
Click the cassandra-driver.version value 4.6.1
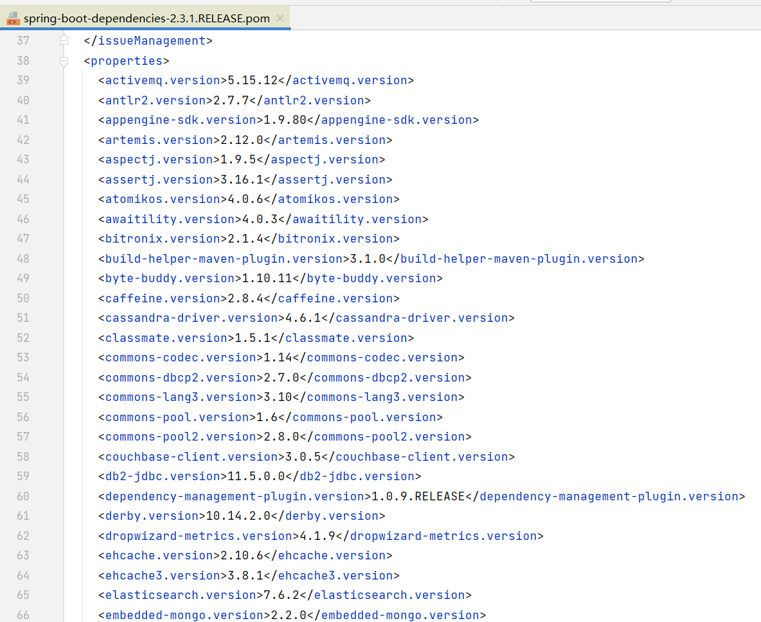[303, 318]
